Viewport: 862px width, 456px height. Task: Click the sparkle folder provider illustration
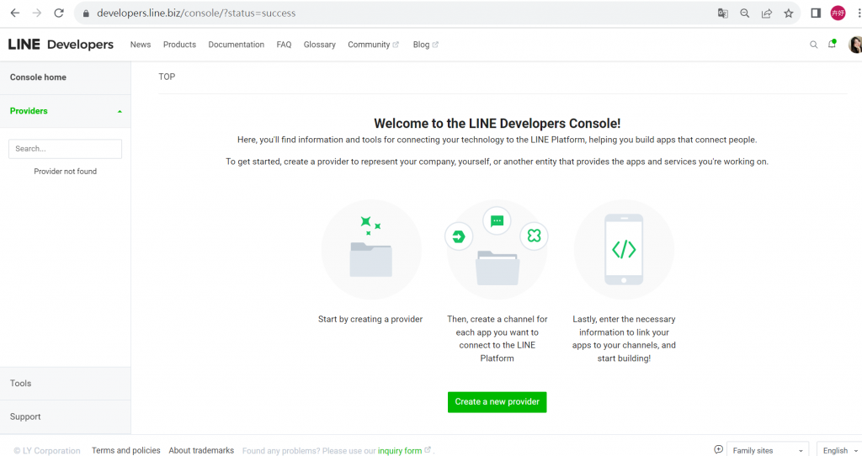371,249
